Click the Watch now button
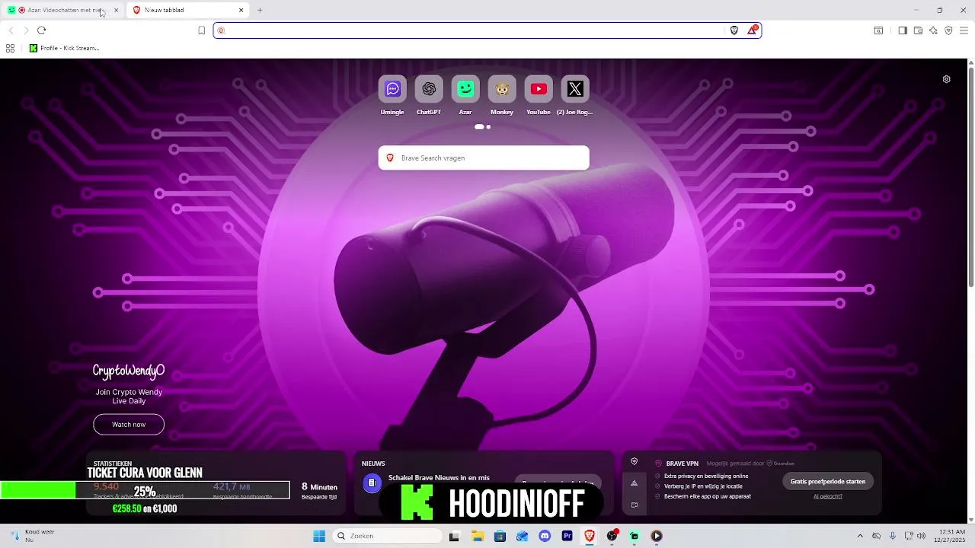This screenshot has width=975, height=548. pyautogui.click(x=129, y=425)
